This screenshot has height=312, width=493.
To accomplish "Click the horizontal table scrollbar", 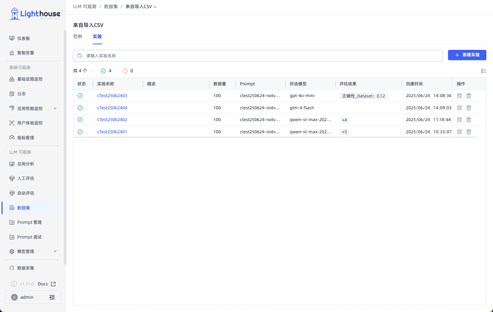I will [275, 137].
